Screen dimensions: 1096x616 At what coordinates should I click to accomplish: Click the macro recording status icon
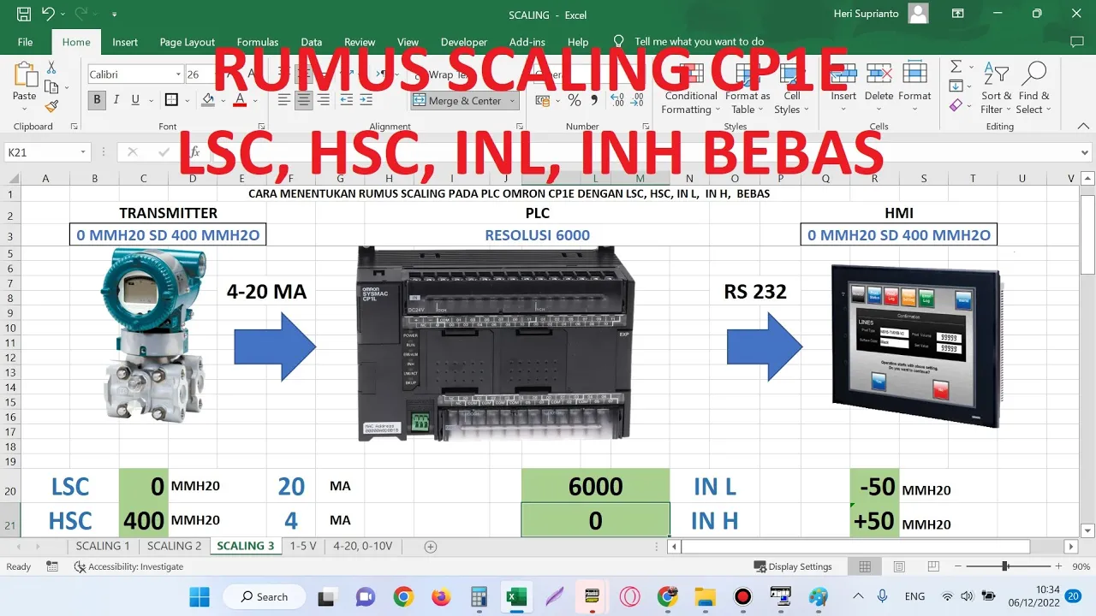click(52, 566)
